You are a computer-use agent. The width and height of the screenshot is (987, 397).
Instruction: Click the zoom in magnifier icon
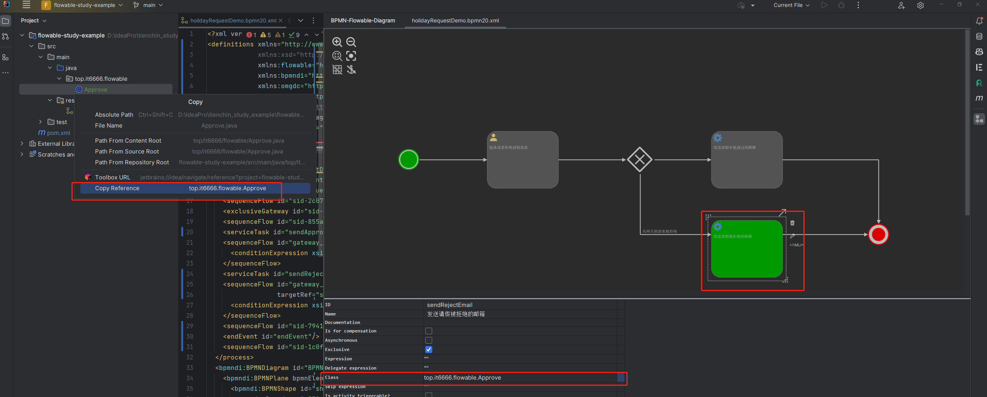tap(337, 42)
